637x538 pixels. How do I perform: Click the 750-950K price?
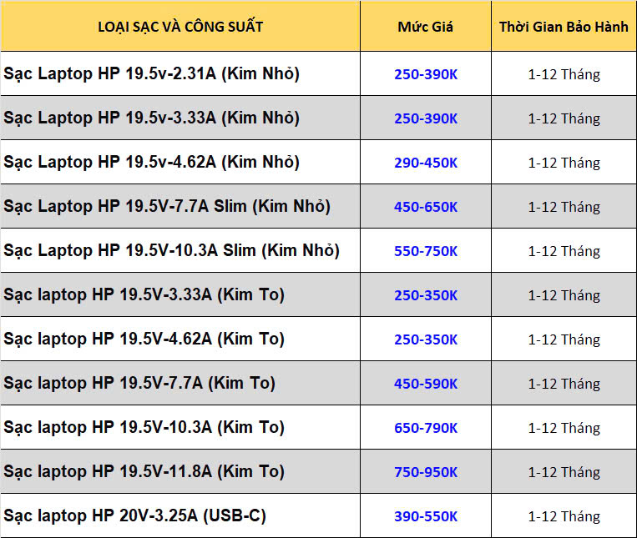[426, 472]
